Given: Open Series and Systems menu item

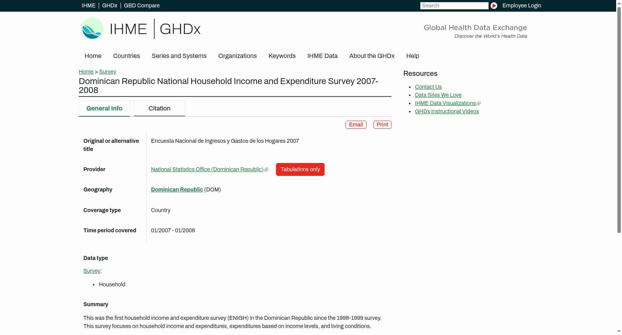Looking at the screenshot, I should coord(179,56).
